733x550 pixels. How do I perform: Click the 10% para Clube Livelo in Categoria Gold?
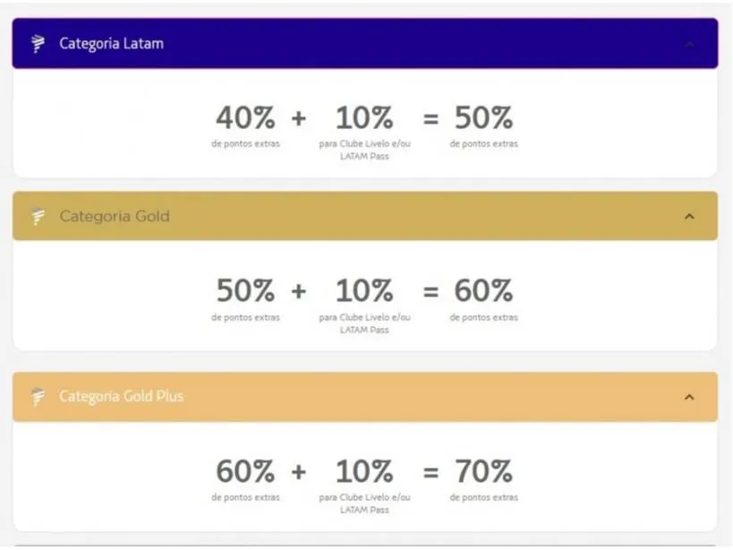point(362,290)
